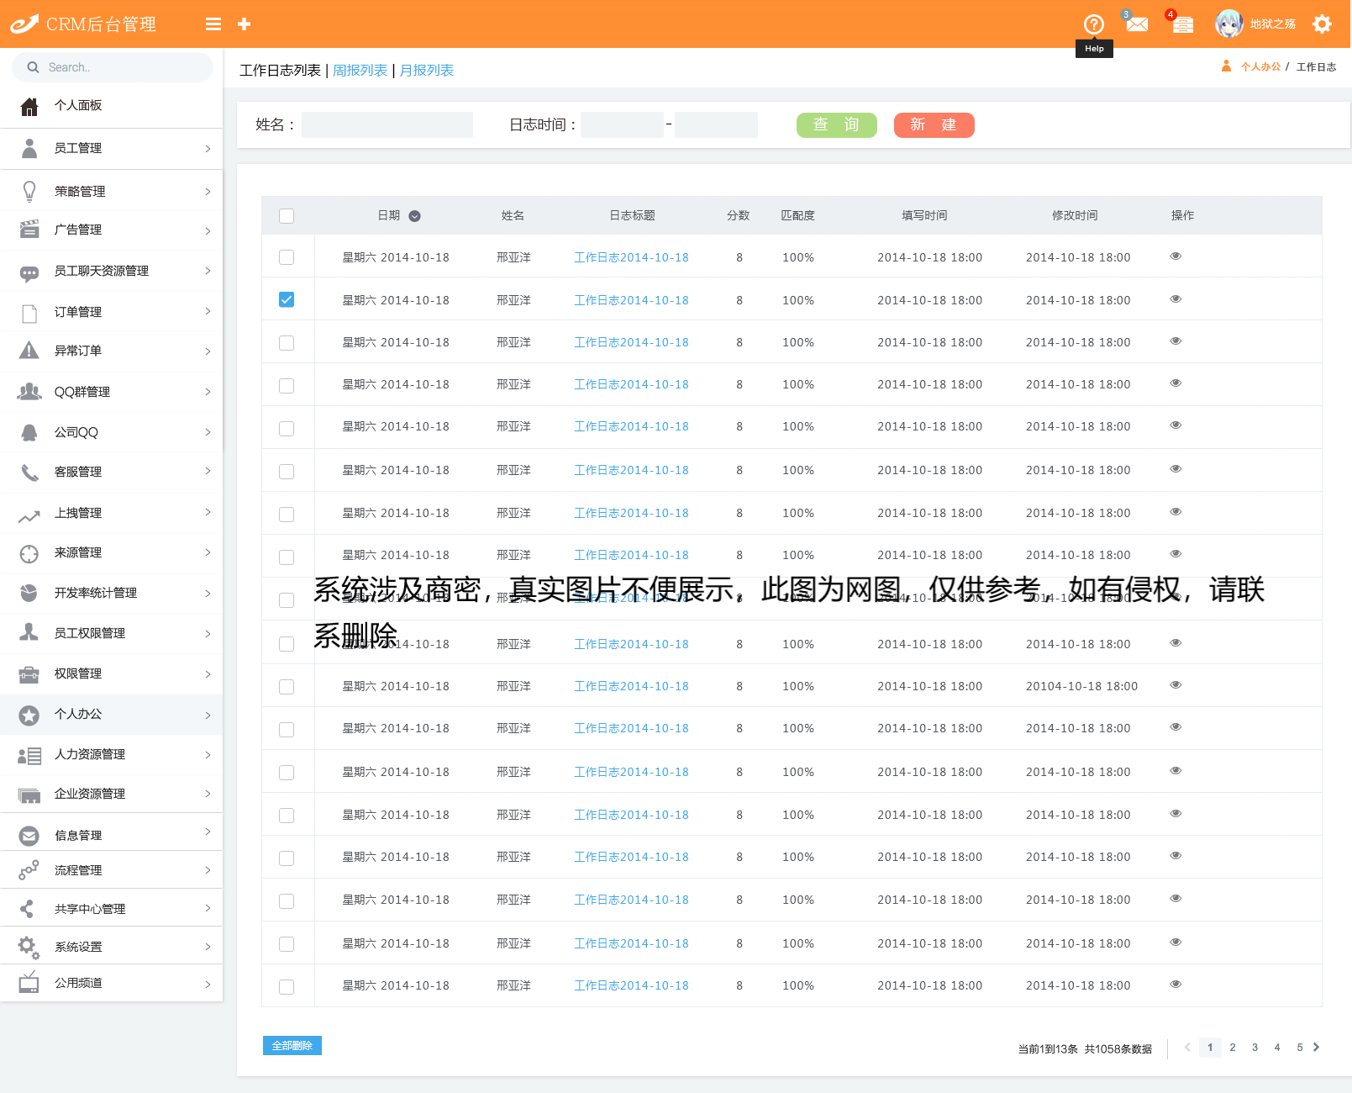
Task: Click the CRM logo icon
Action: point(24,24)
